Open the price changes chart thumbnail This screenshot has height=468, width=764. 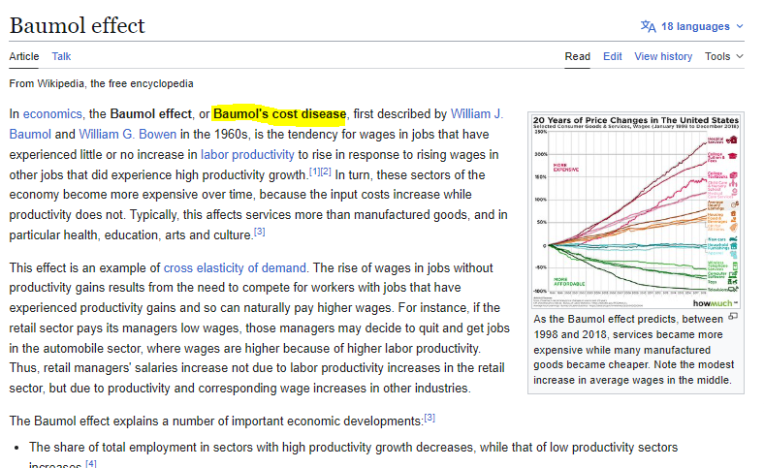636,211
